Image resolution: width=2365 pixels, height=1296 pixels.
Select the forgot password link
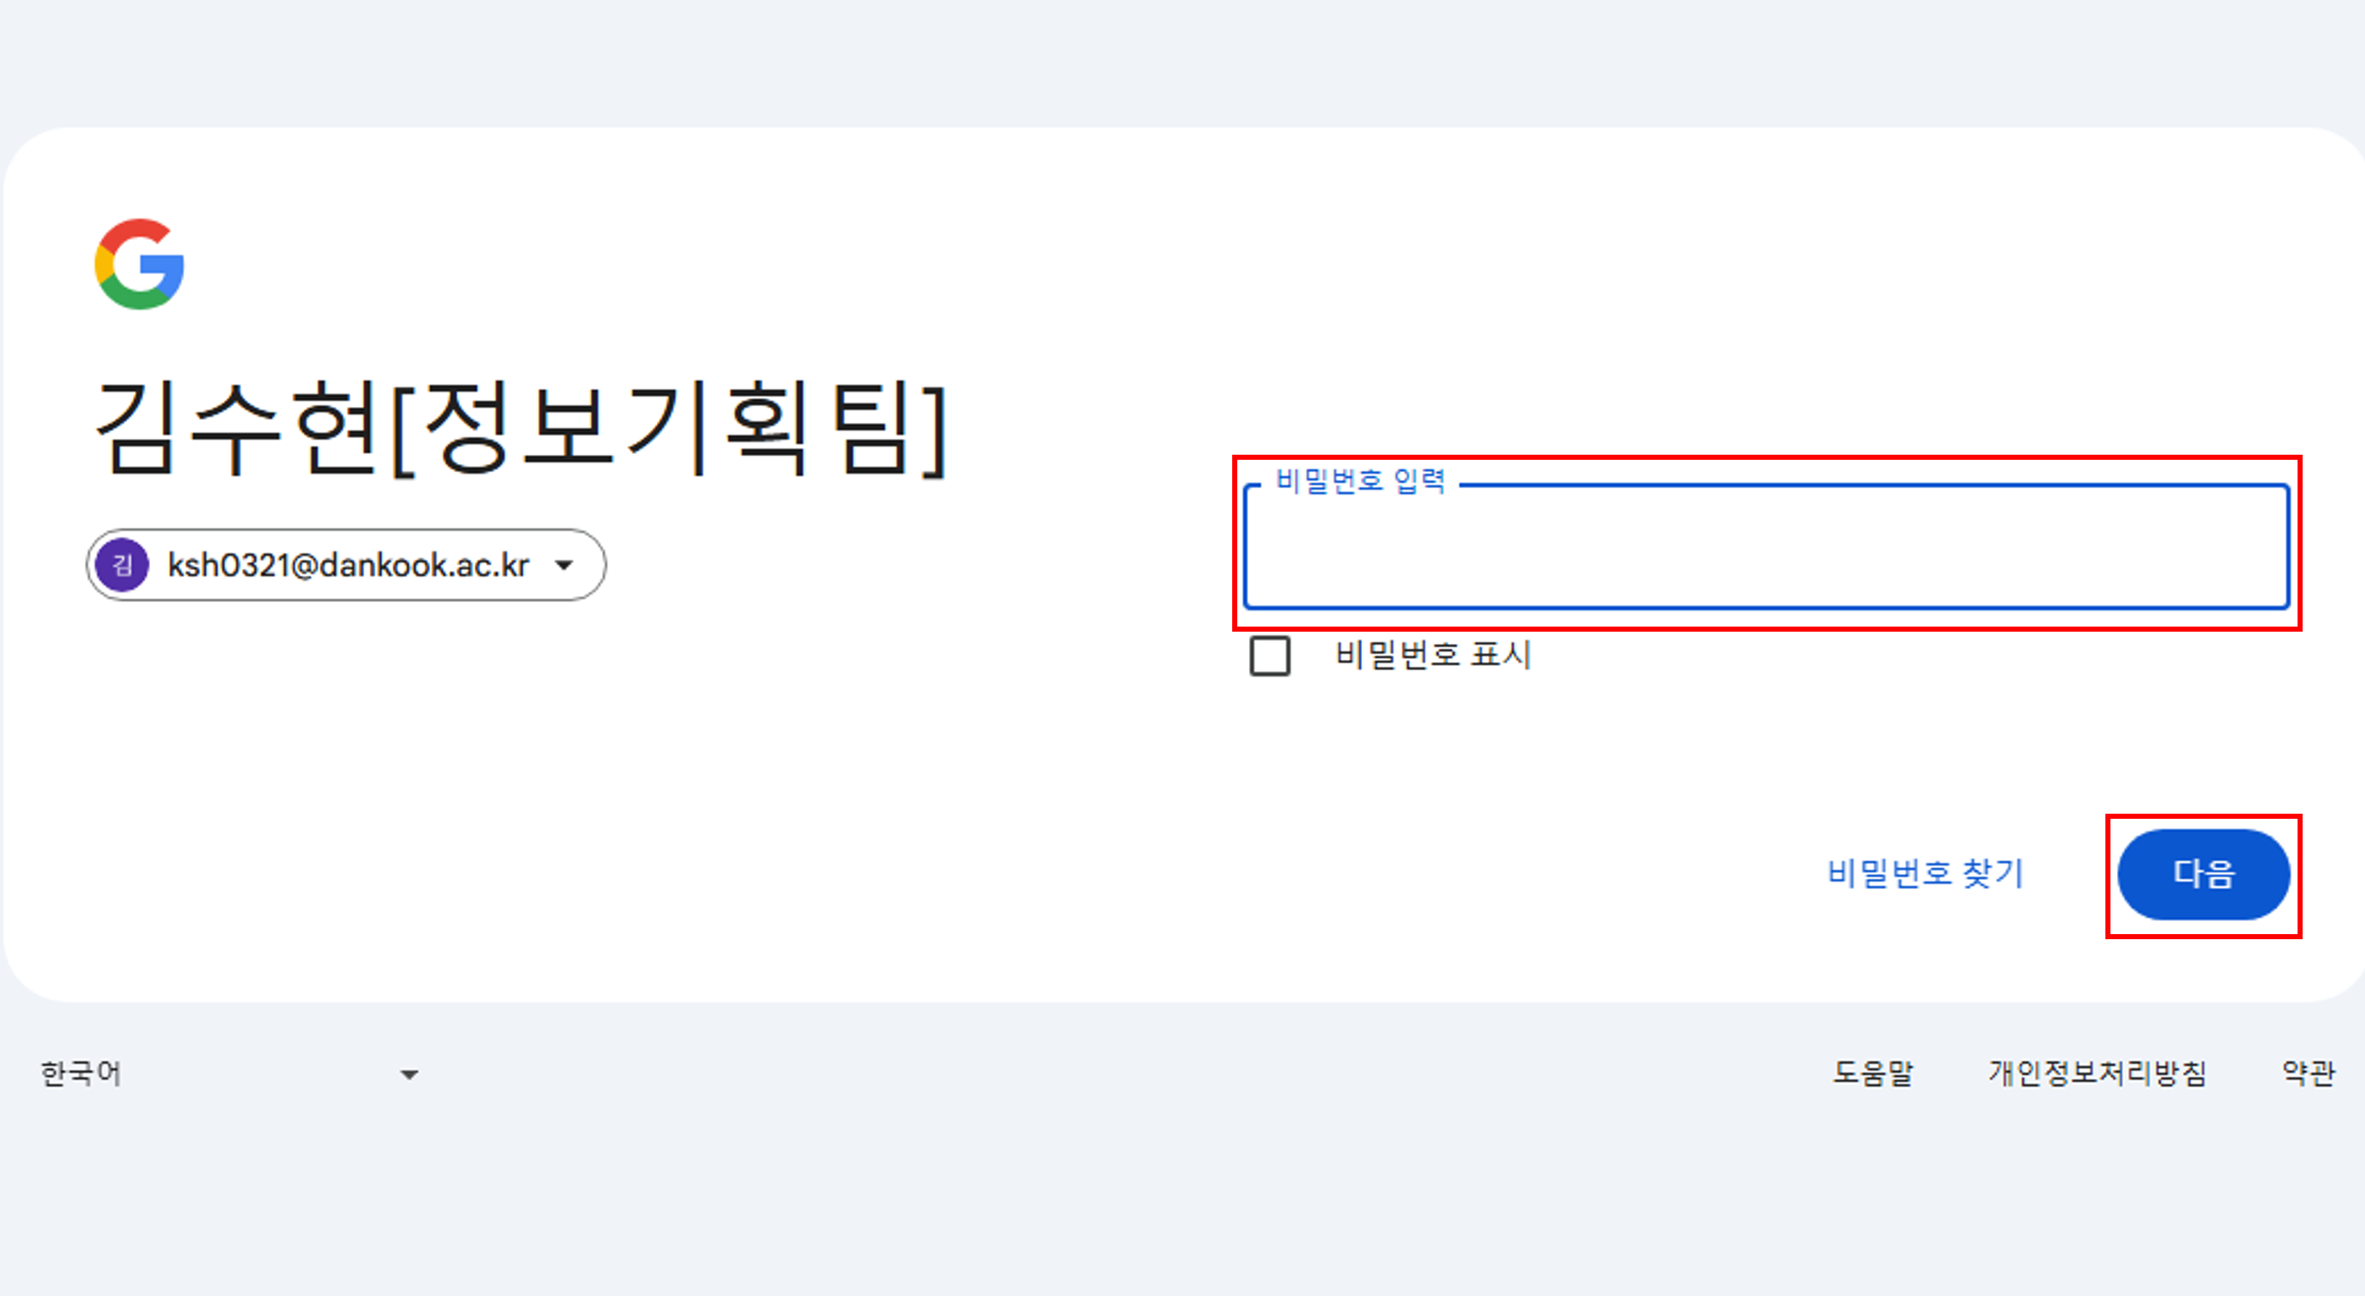[x=1926, y=873]
